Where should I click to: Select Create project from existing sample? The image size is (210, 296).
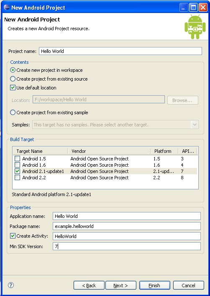(13, 113)
